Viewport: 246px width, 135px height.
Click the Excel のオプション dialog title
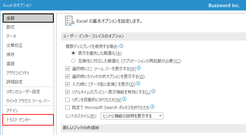click(17, 5)
